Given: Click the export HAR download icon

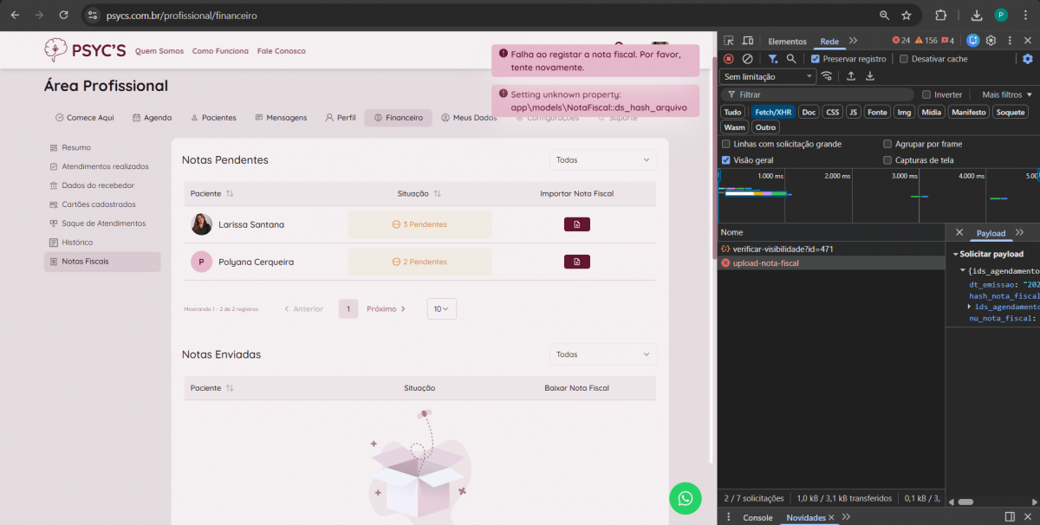Looking at the screenshot, I should tap(870, 76).
